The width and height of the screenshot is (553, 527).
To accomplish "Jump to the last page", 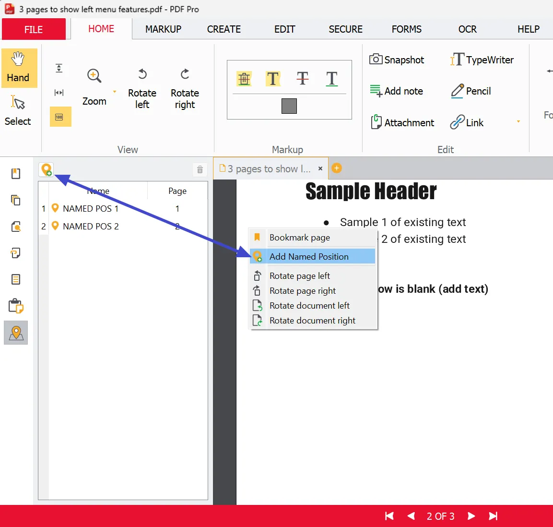I will coord(493,516).
